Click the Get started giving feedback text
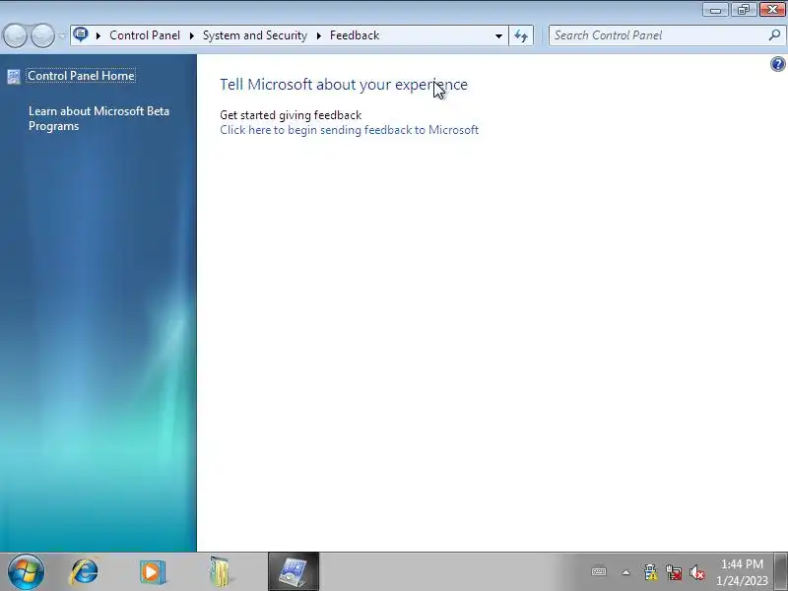Screen dimensions: 788x591 coord(291,115)
